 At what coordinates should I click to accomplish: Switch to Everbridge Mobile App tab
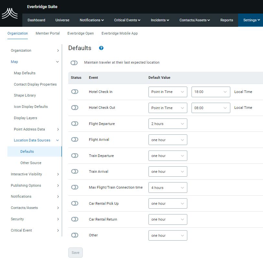pyautogui.click(x=119, y=33)
